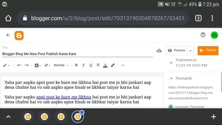222x125 pixels.
Task: Click the orange Publish button
Action: (208, 50)
